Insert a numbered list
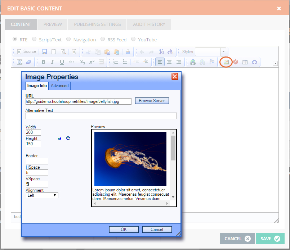 point(116,62)
